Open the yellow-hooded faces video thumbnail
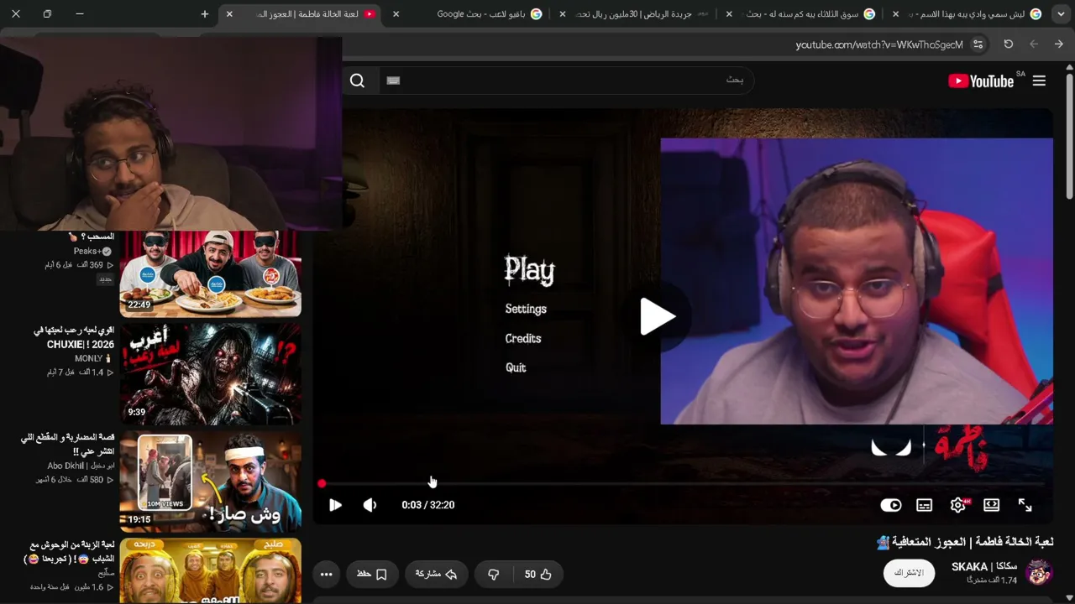1075x604 pixels. click(211, 570)
